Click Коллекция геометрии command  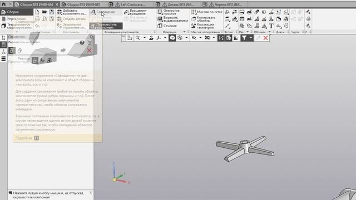coord(202,26)
